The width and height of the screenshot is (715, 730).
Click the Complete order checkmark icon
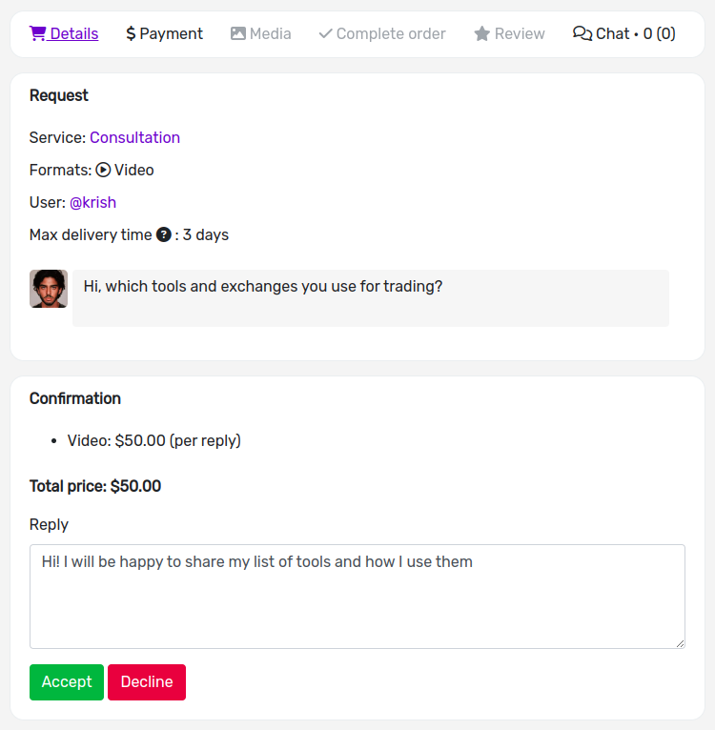point(326,33)
